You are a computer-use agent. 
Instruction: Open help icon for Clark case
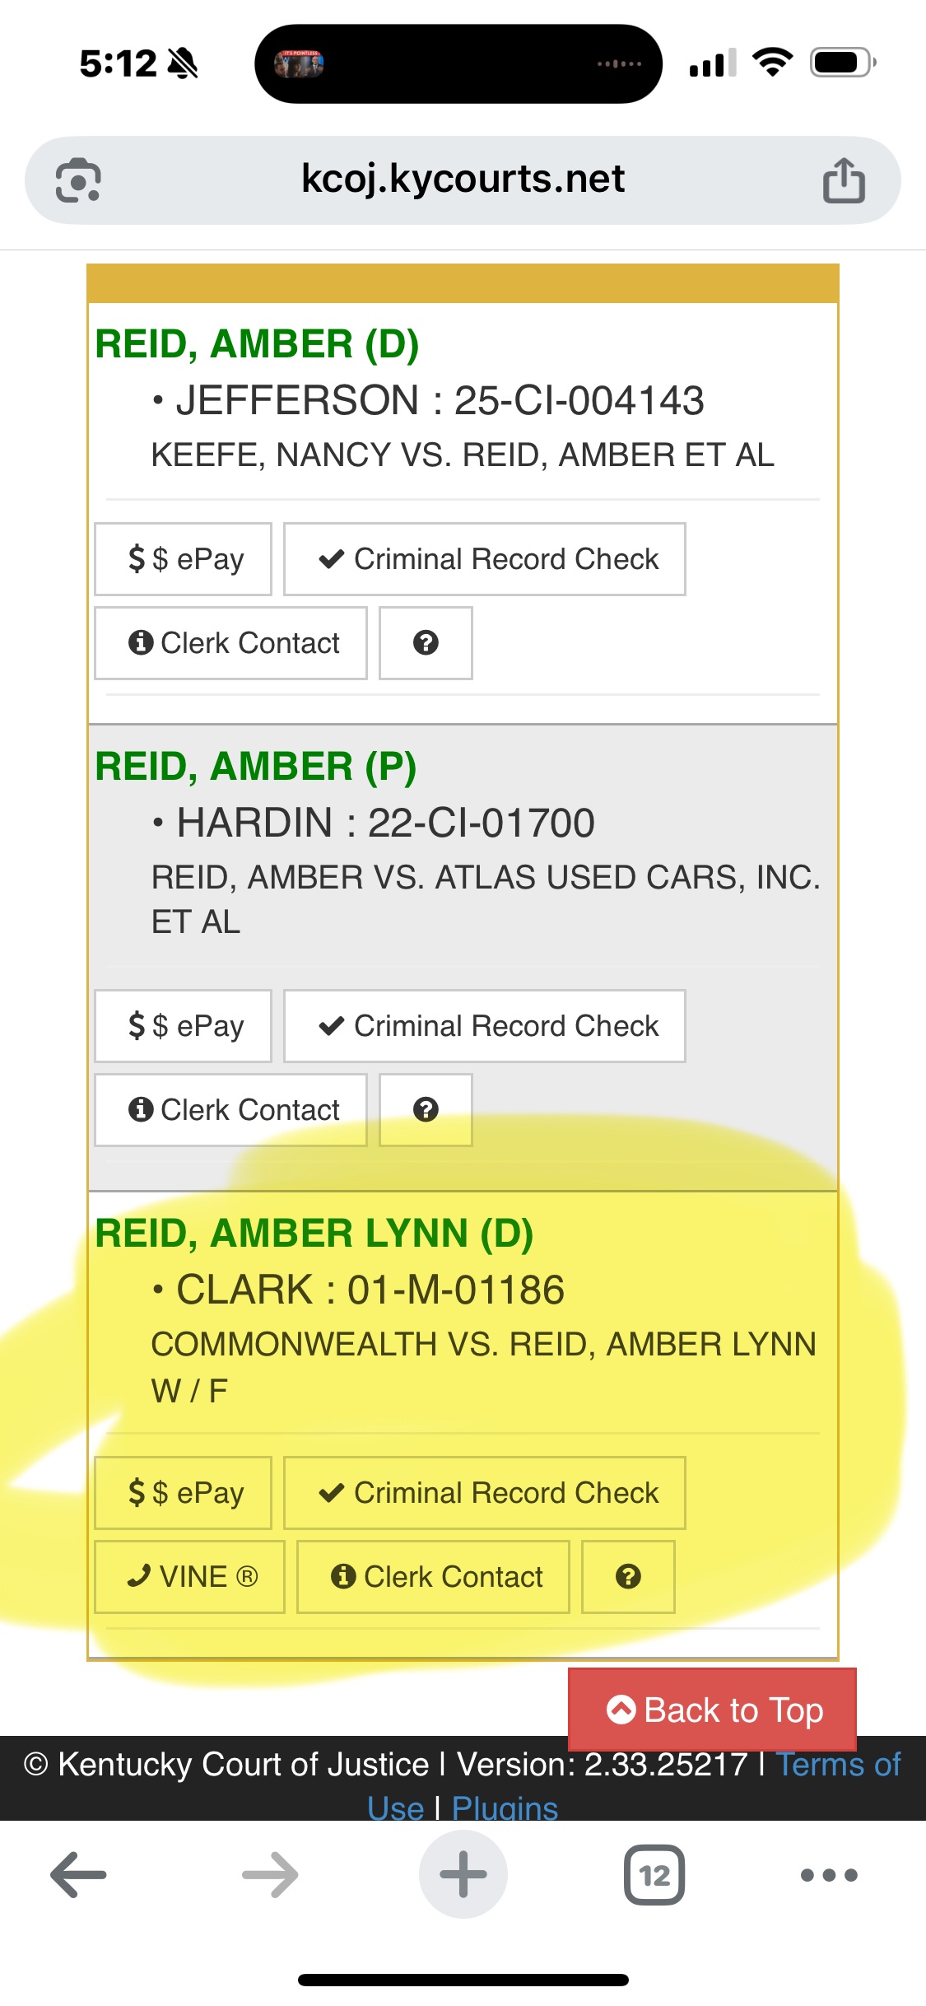point(628,1577)
